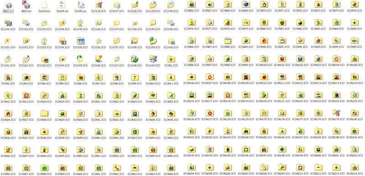Click the 'ICON204.ICO' file name
365x176 pixels.
[192, 173]
